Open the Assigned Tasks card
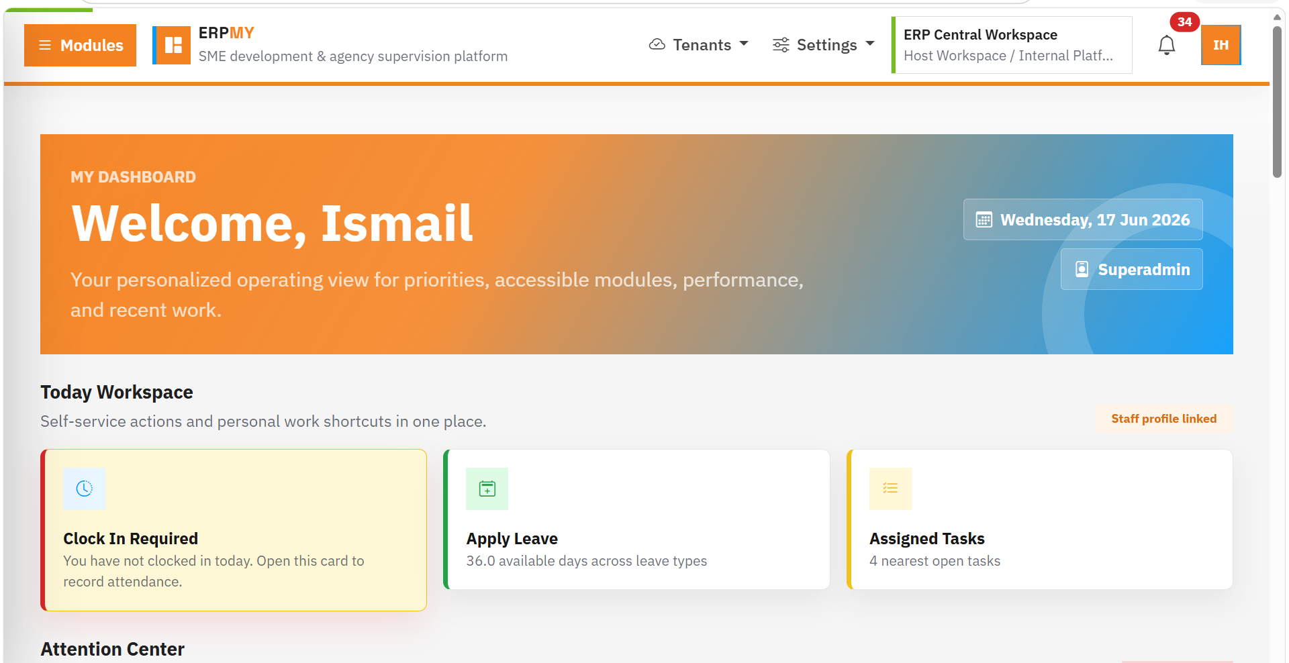The height and width of the screenshot is (663, 1289). [1039, 519]
